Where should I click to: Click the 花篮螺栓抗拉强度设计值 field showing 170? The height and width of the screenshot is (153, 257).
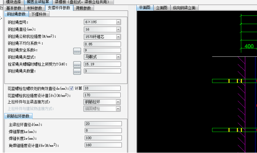tap(102, 95)
